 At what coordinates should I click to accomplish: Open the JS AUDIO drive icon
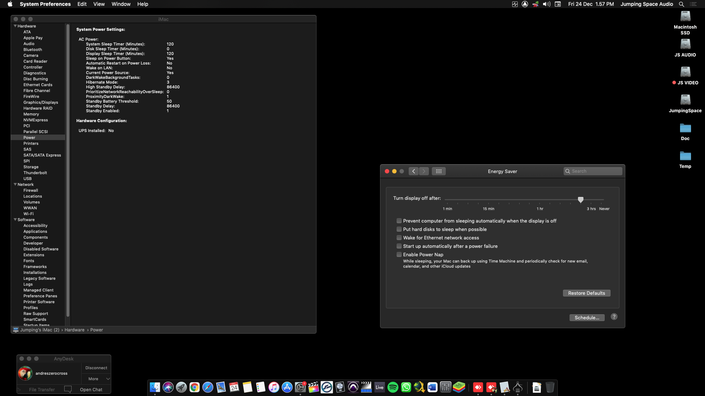(x=685, y=45)
